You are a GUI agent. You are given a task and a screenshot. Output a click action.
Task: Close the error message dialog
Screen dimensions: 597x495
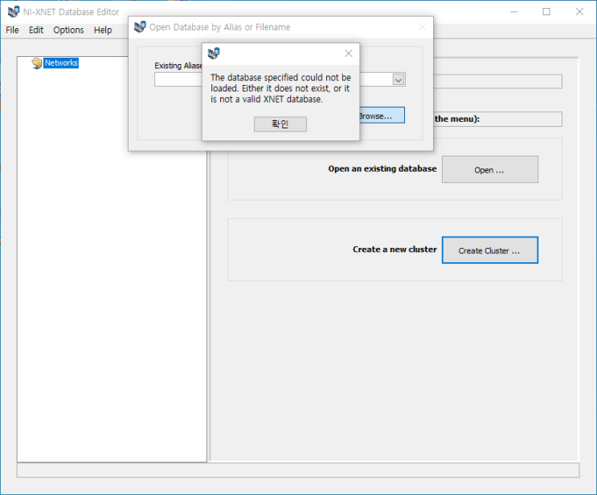coord(349,54)
